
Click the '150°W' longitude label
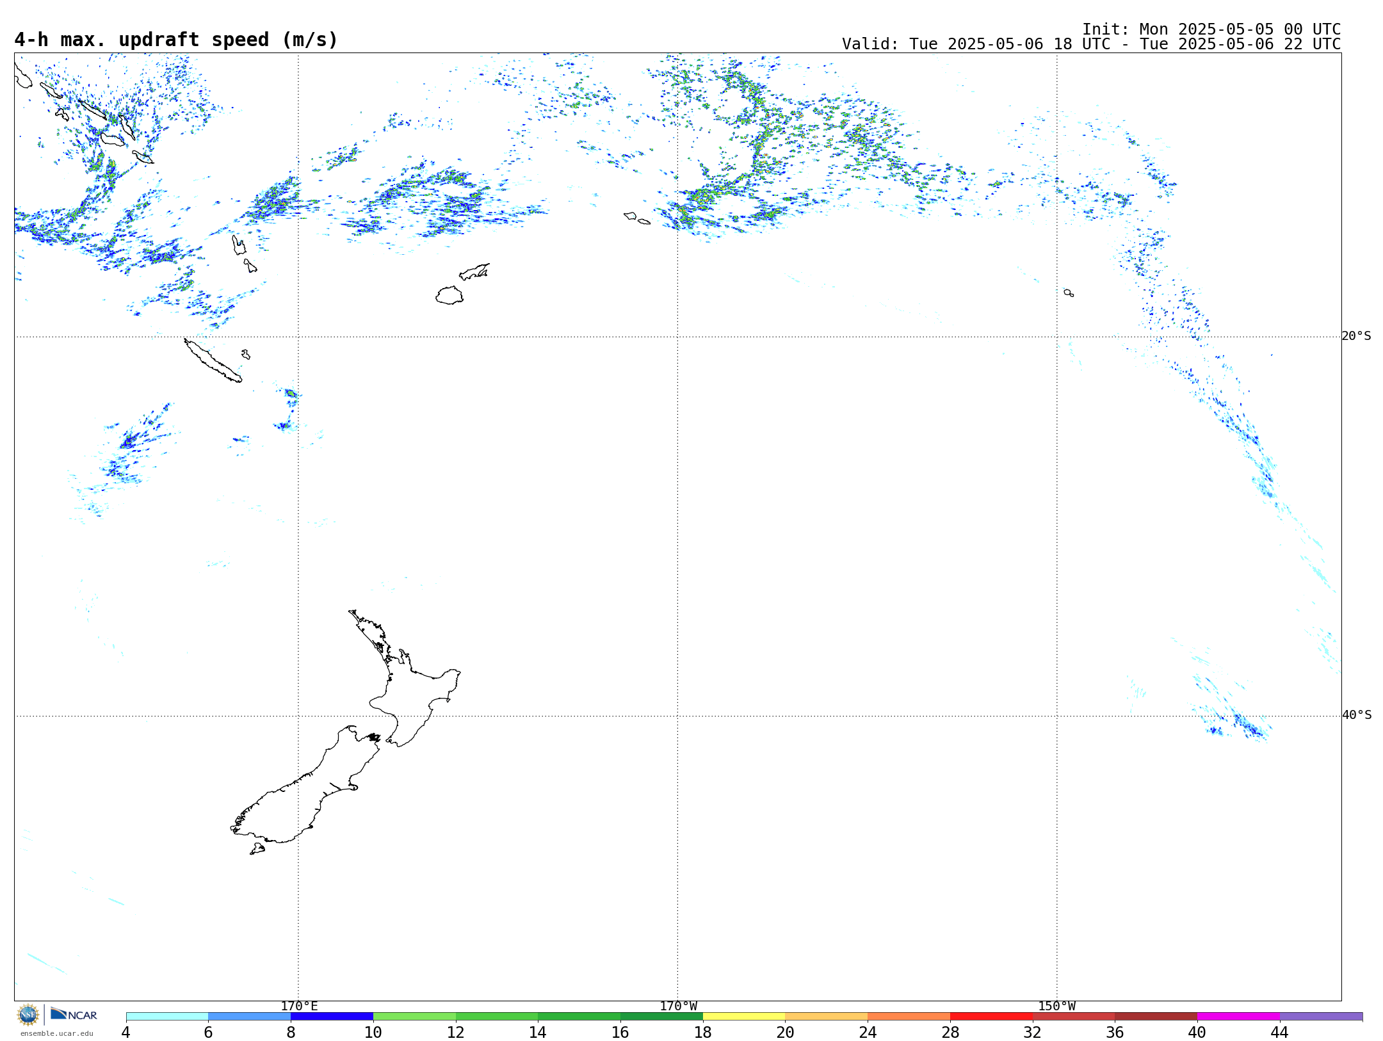coord(1056,1006)
